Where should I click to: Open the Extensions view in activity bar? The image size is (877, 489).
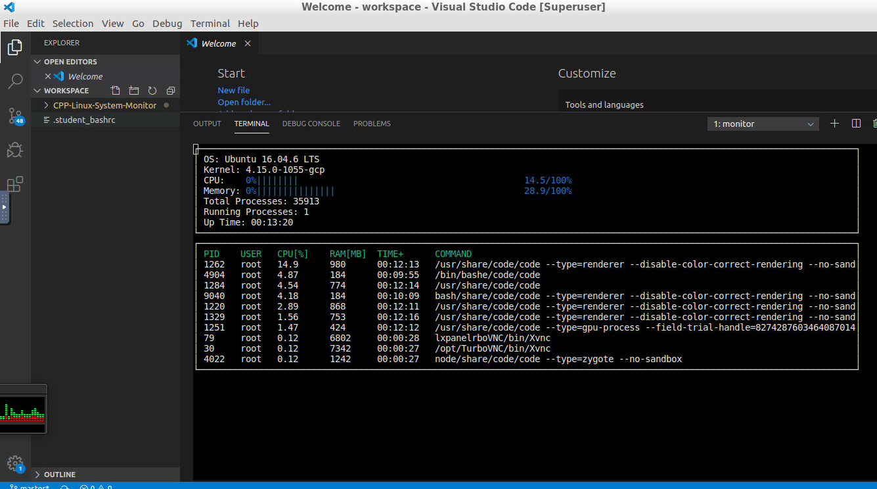[15, 184]
